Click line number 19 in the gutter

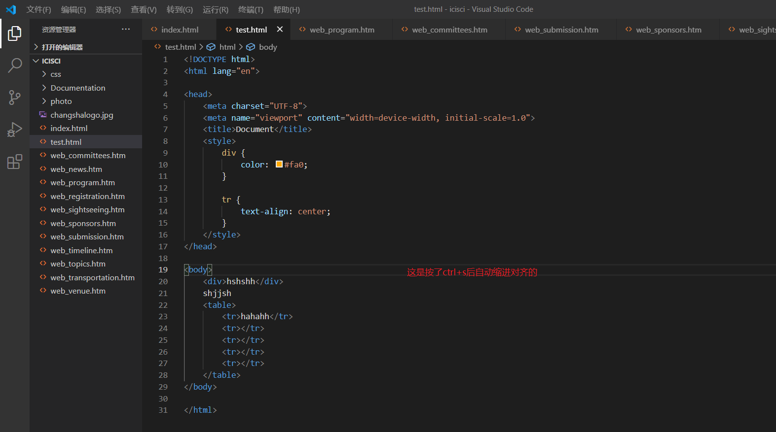click(x=163, y=269)
